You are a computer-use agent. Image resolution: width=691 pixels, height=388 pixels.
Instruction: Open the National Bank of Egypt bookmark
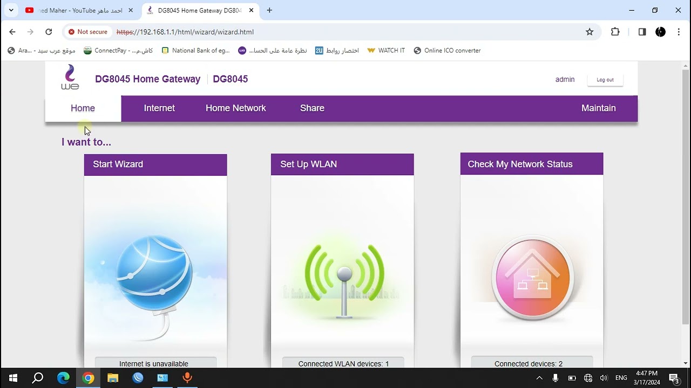(195, 51)
